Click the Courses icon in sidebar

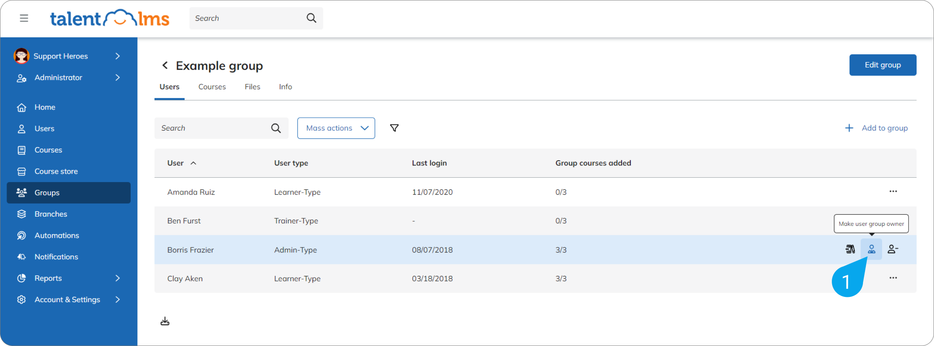tap(22, 150)
